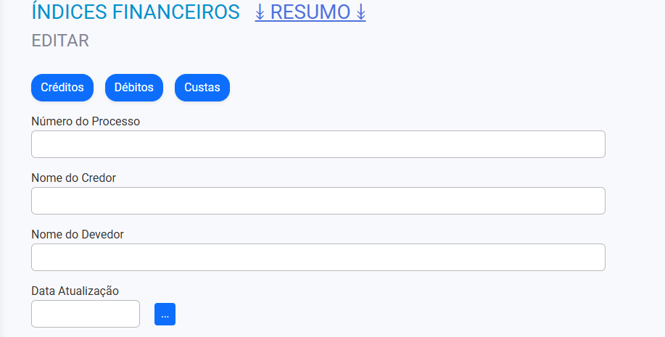Screen dimensions: 665x337
Task: Click the ÍNDICES FINANCEIROS page title
Action: 136,12
